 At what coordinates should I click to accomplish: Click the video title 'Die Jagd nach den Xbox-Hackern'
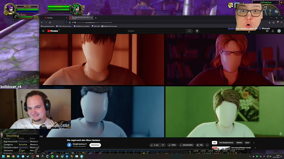(x=84, y=140)
